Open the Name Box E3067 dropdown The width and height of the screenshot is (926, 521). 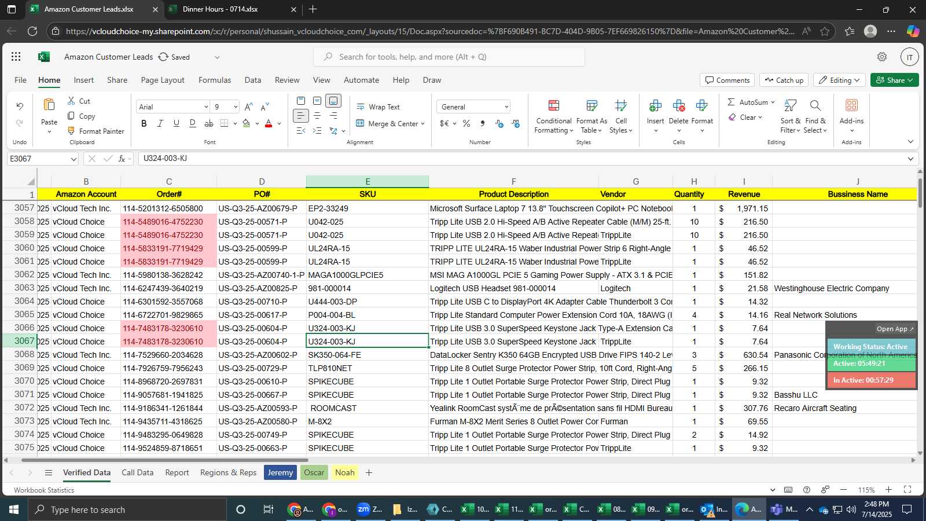[x=74, y=159]
